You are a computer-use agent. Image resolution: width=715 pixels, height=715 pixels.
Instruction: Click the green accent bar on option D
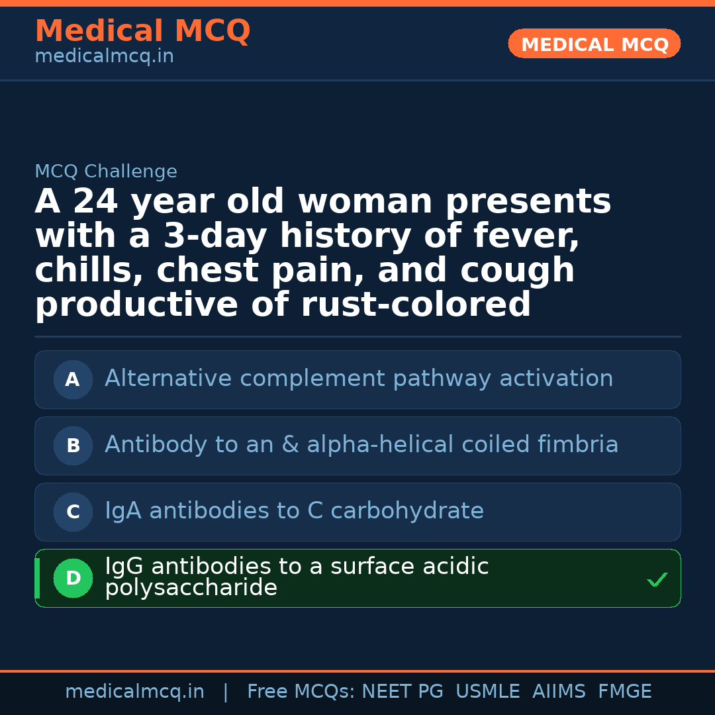[x=37, y=579]
